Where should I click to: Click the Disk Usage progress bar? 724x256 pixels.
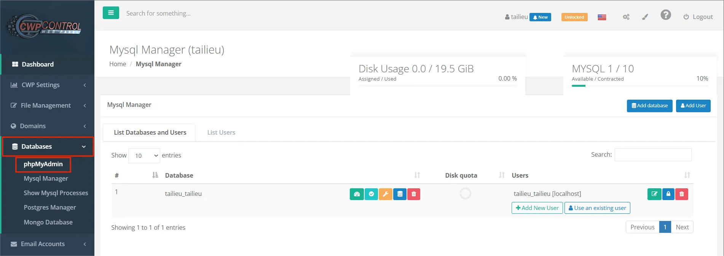(438, 86)
